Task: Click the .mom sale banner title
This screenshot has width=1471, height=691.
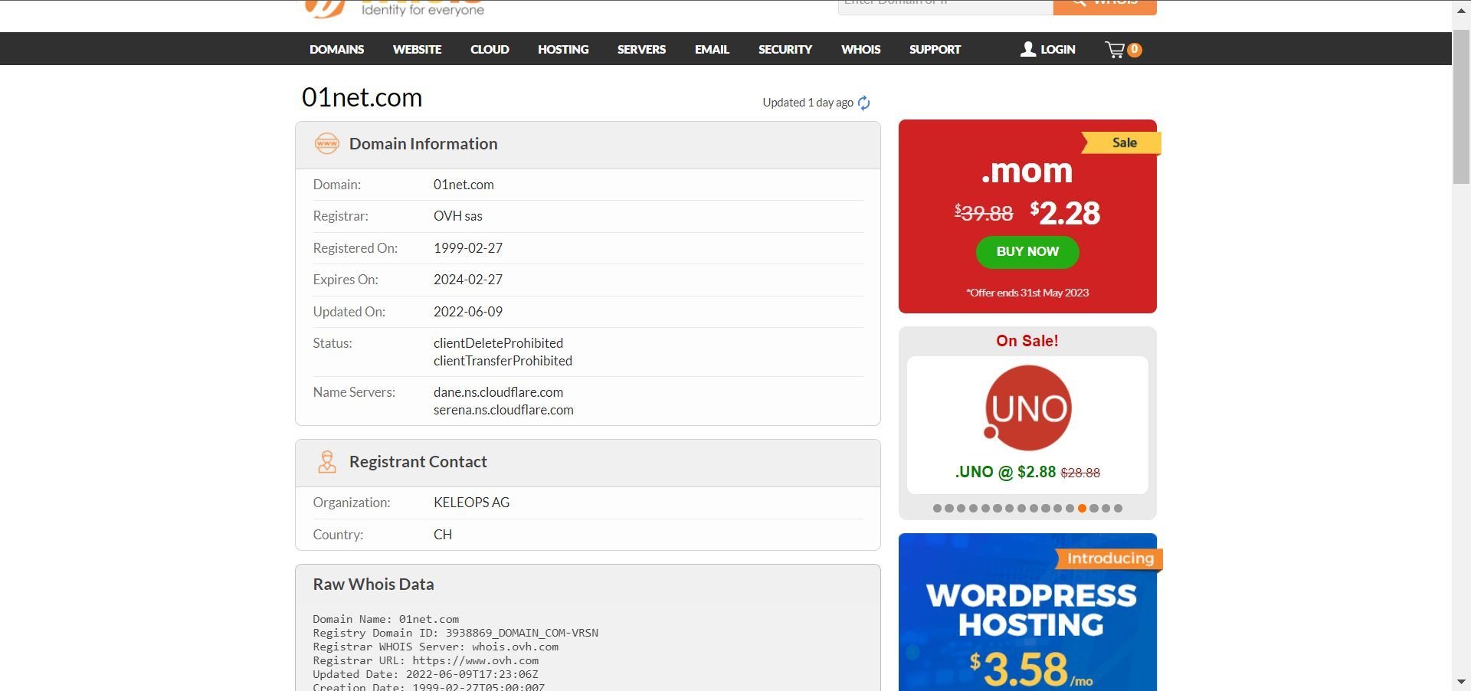Action: 1027,171
